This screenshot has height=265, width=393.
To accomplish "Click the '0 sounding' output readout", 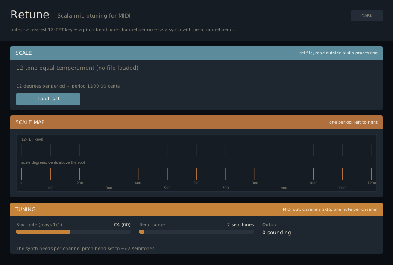I will (x=277, y=233).
